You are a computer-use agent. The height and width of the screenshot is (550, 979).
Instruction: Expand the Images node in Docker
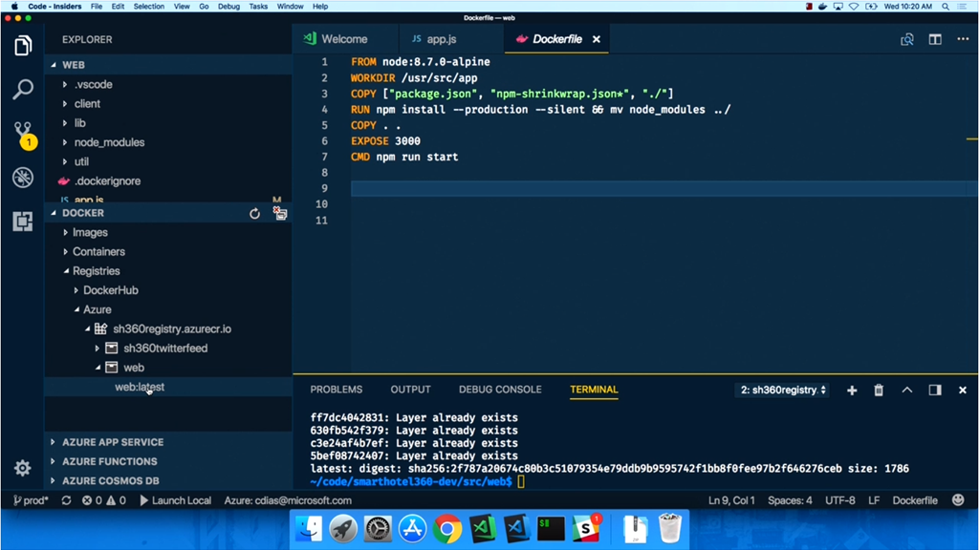tap(90, 232)
